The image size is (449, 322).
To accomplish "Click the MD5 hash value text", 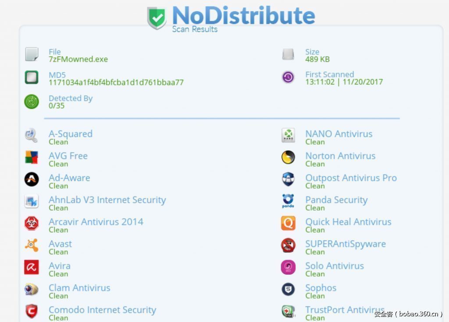I will (x=116, y=82).
